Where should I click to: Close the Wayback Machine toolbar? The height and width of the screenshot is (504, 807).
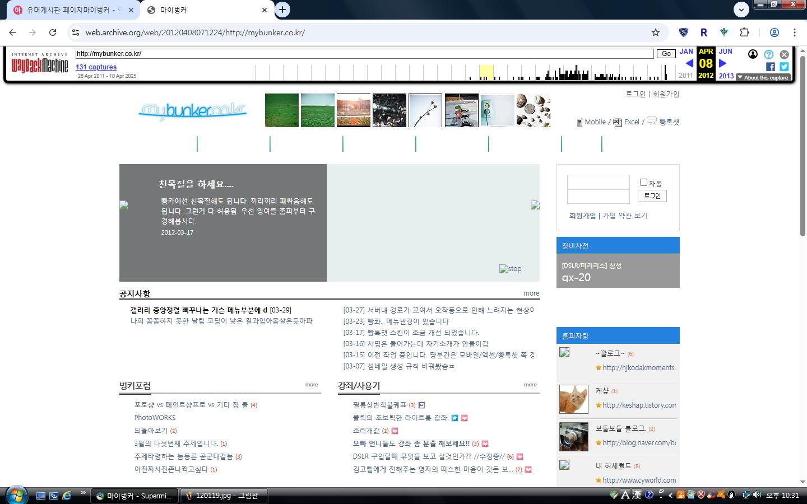click(784, 54)
